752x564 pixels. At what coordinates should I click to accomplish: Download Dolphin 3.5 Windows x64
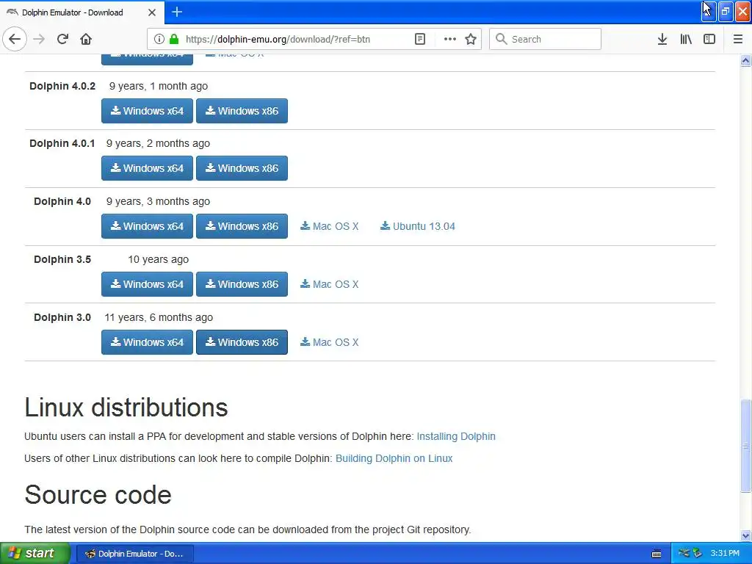[147, 284]
